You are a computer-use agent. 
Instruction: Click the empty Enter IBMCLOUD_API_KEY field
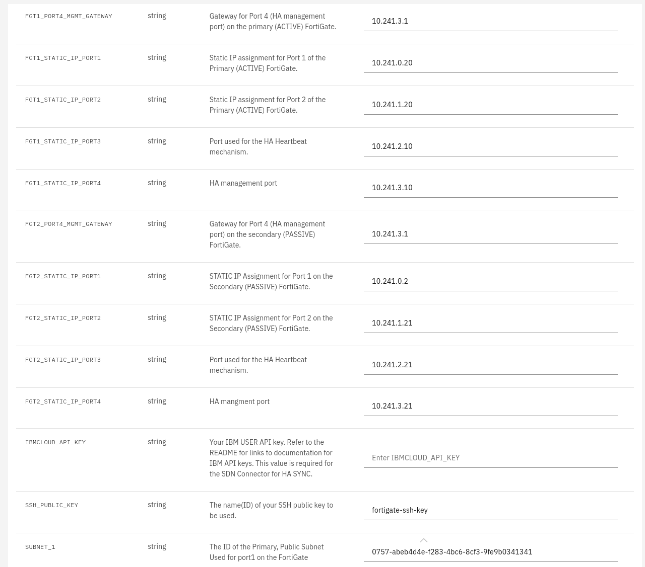click(490, 458)
